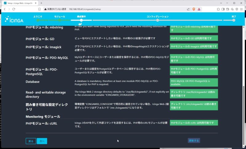The width and height of the screenshot is (246, 149).
Task: Select the Setup Icinga Web browser tab
Action: tap(20, 3)
